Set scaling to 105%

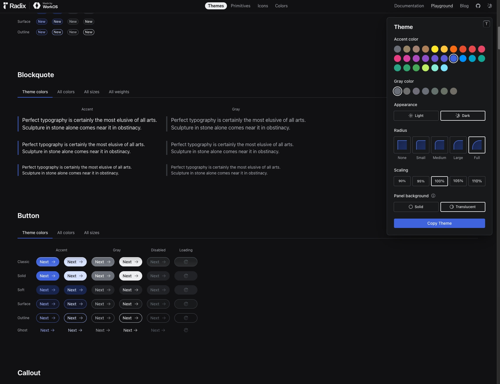click(x=458, y=181)
